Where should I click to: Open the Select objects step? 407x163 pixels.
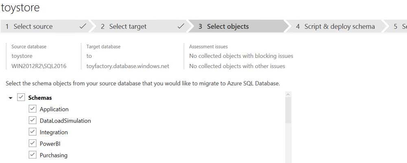[x=228, y=26]
